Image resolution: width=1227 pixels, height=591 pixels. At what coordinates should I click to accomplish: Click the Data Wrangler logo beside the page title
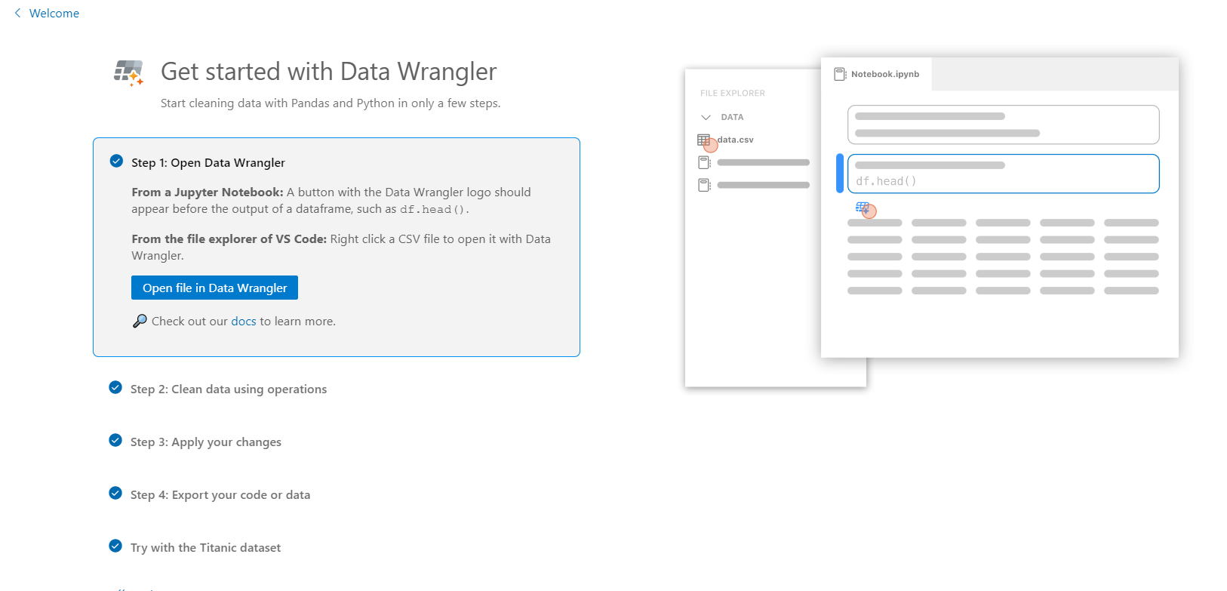tap(128, 71)
